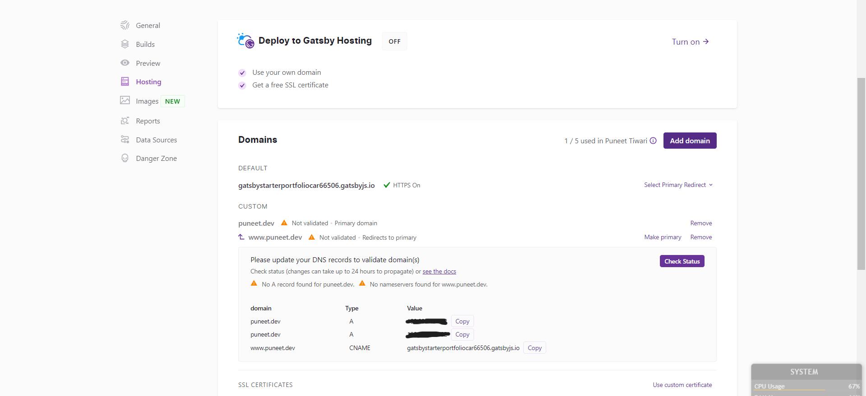Click the Add domain button
Image resolution: width=866 pixels, height=396 pixels.
tap(690, 141)
